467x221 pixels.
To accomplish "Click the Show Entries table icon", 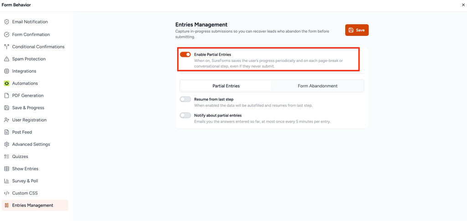I will pyautogui.click(x=6, y=169).
